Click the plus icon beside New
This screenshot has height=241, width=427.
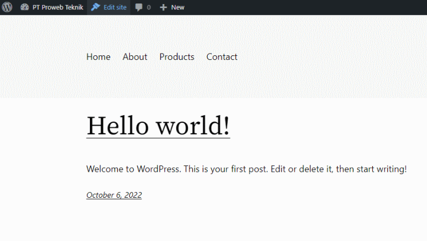[163, 7]
